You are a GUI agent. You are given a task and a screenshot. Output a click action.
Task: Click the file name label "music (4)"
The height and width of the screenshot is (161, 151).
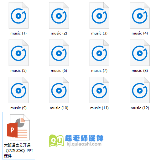click(x=140, y=33)
